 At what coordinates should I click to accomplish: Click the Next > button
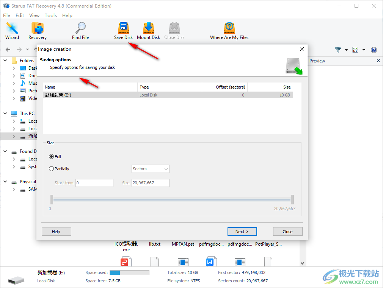[x=242, y=232]
